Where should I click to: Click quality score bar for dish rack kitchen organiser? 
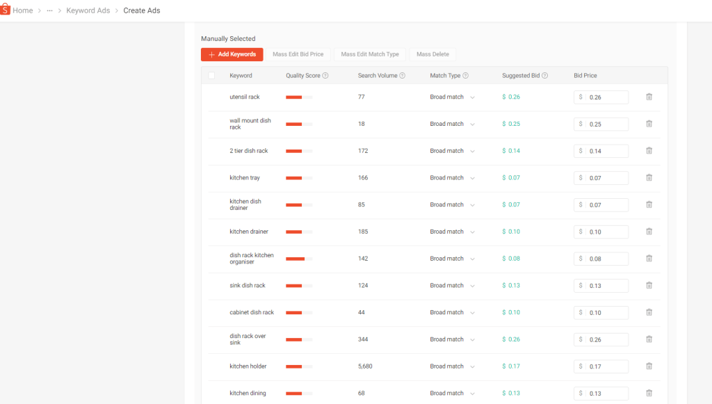click(299, 259)
